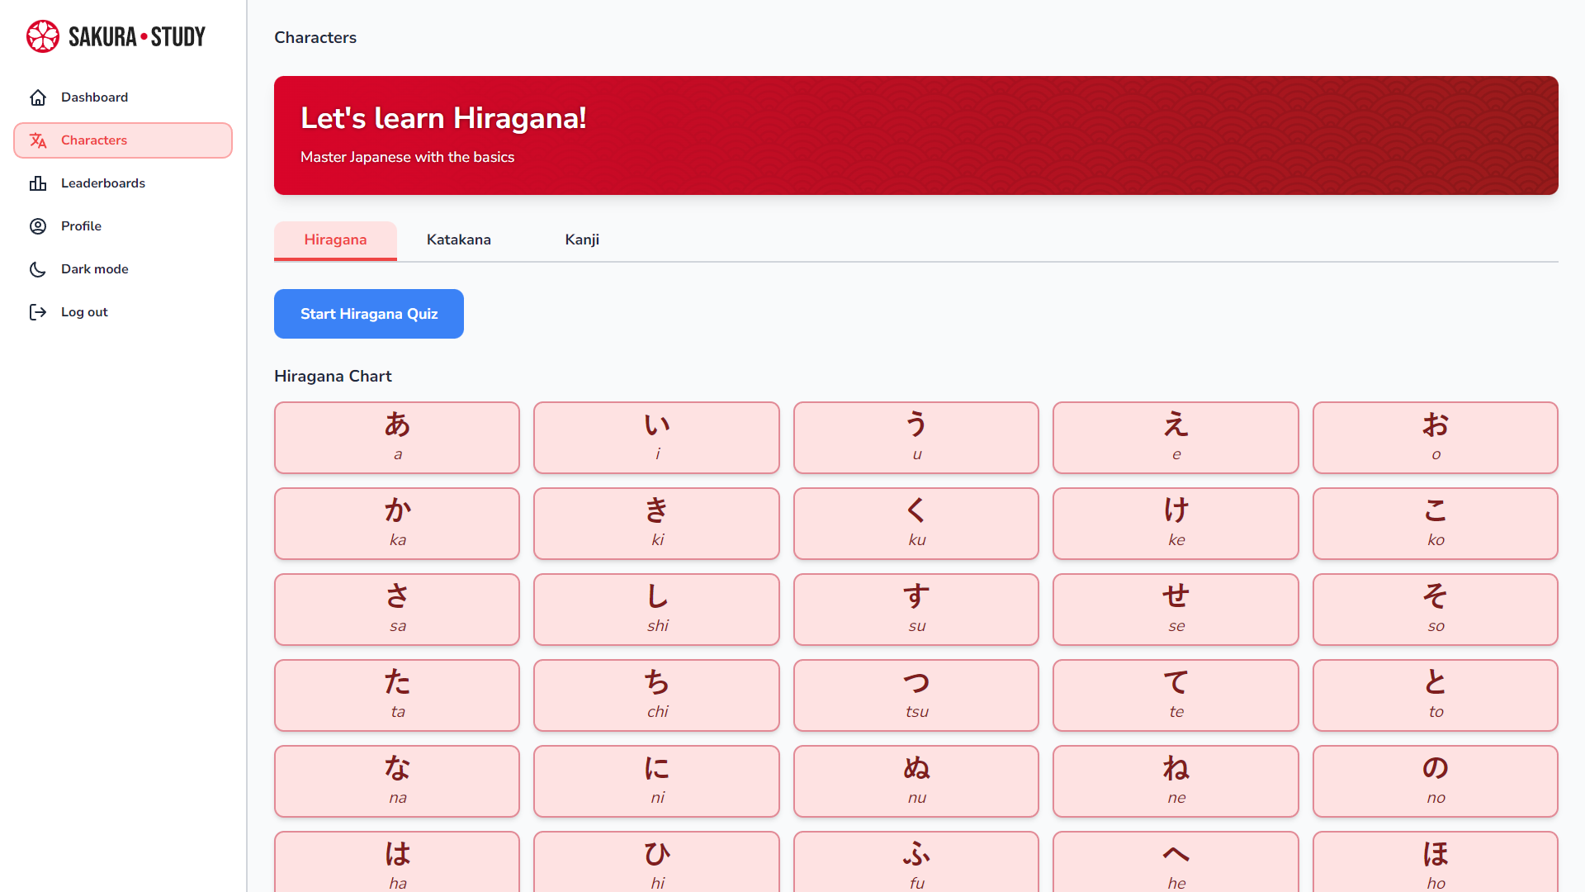Image resolution: width=1585 pixels, height=892 pixels.
Task: Click the と (to) card
Action: pyautogui.click(x=1436, y=695)
